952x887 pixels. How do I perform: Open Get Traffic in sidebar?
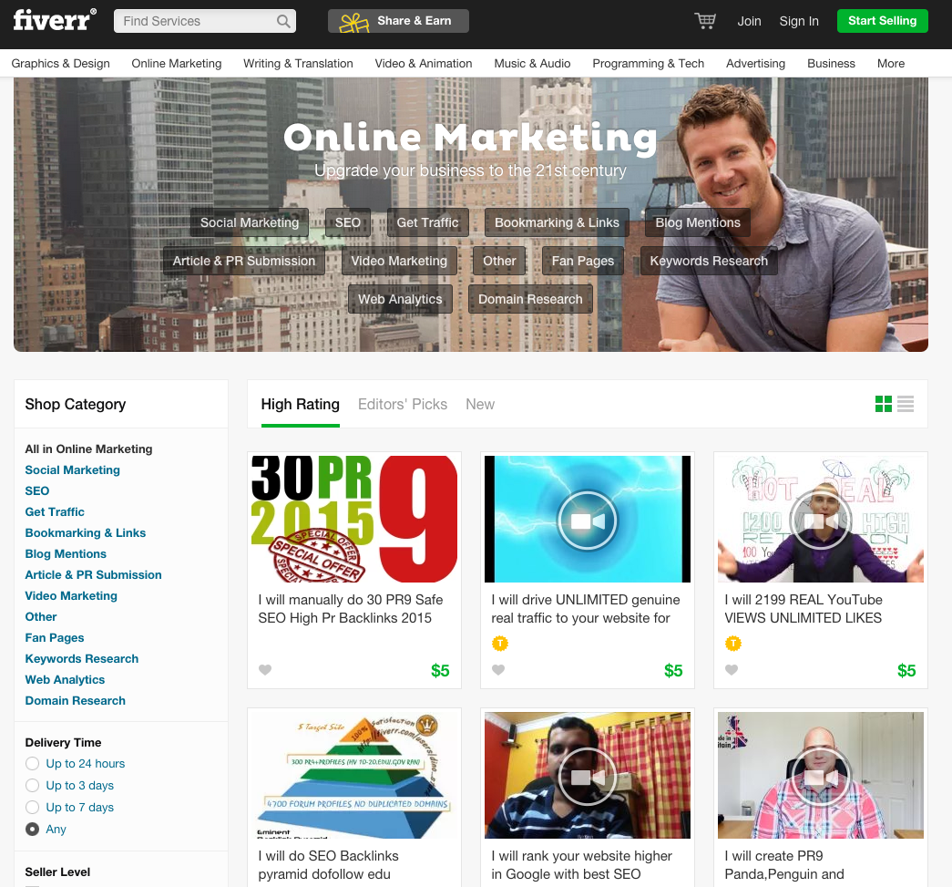pyautogui.click(x=55, y=511)
